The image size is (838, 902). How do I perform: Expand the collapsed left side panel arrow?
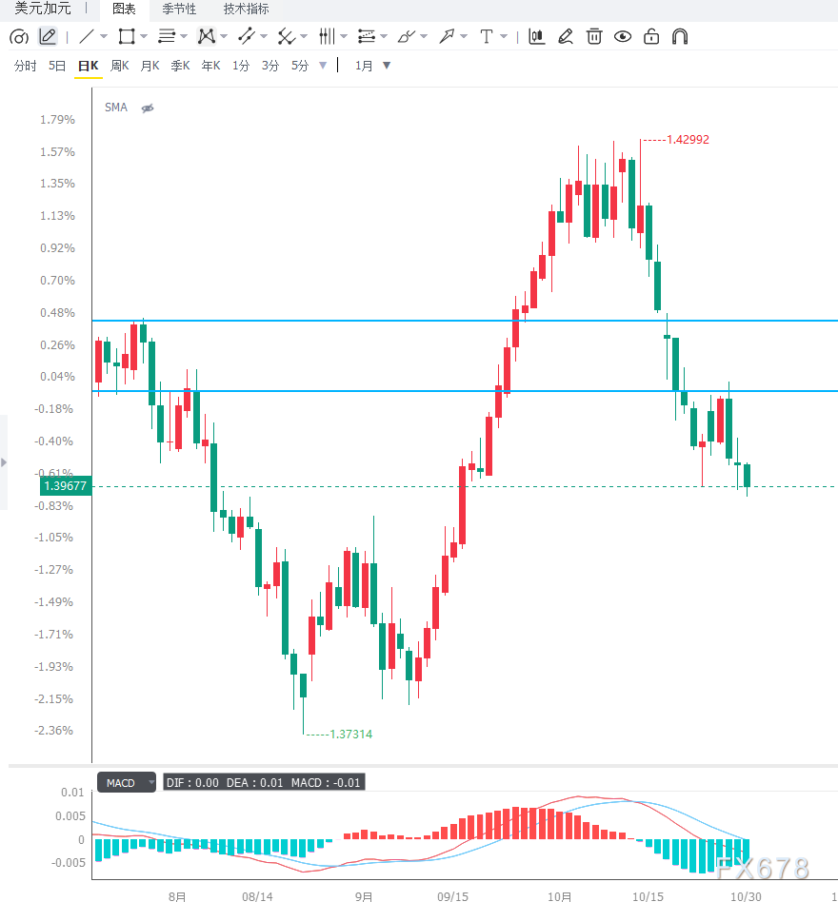point(4,462)
